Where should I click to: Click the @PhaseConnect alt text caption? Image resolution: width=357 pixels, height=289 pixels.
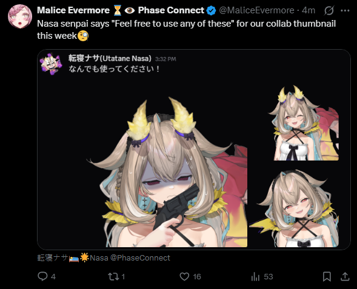(x=104, y=258)
